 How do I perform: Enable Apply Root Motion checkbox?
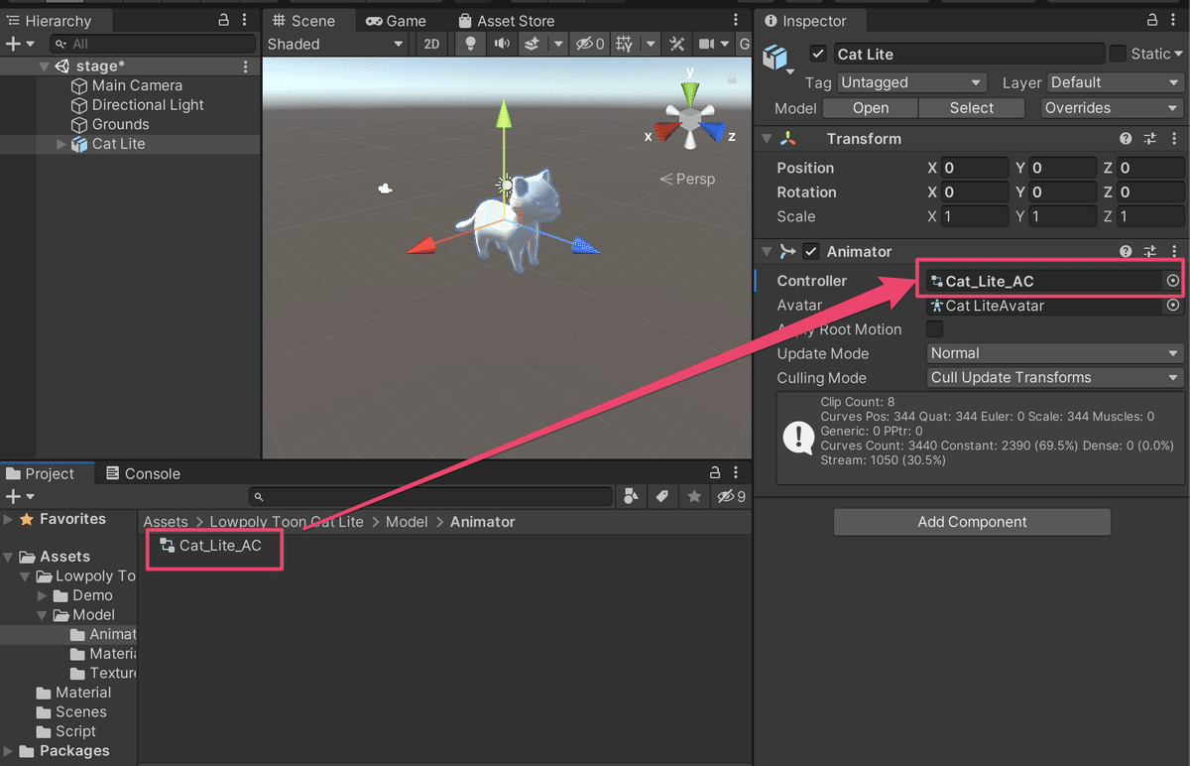[934, 329]
